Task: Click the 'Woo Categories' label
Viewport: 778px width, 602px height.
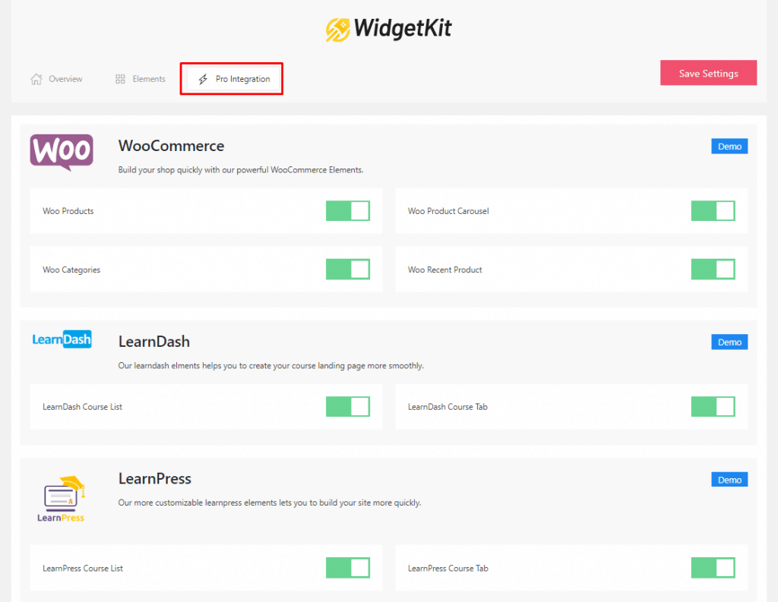Action: point(71,269)
